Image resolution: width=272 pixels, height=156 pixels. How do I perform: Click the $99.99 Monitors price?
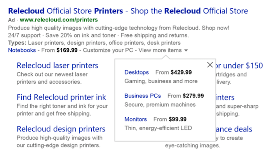178,119
